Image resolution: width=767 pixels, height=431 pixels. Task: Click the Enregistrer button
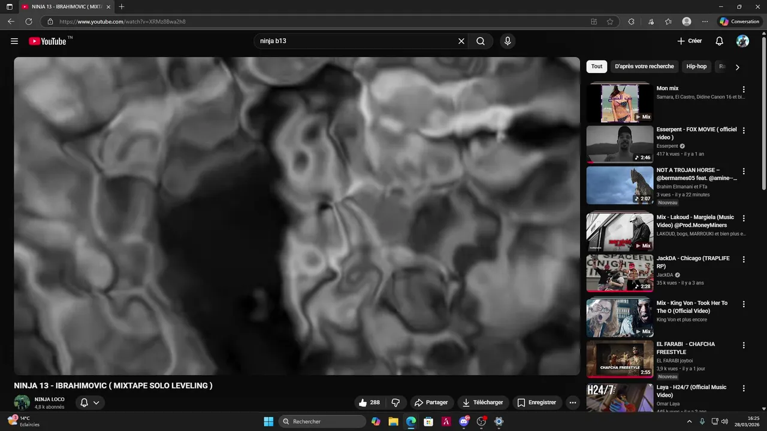click(x=537, y=403)
